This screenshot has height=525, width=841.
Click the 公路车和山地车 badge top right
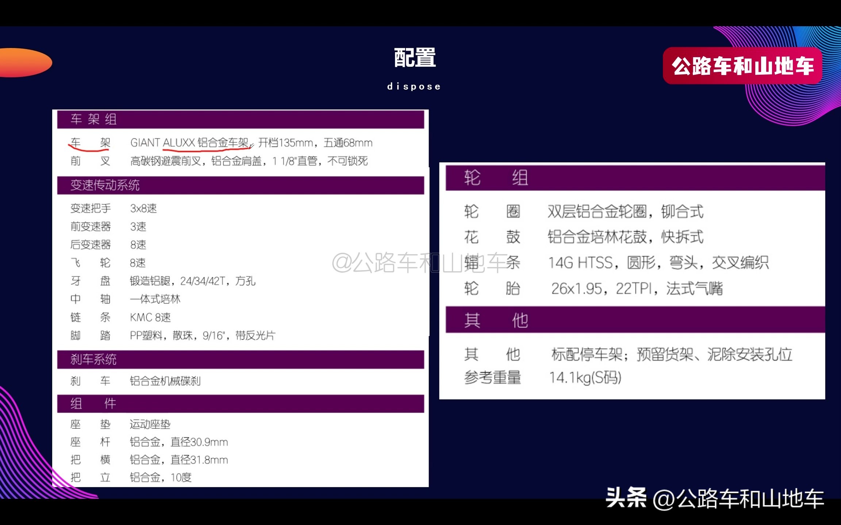click(x=743, y=66)
